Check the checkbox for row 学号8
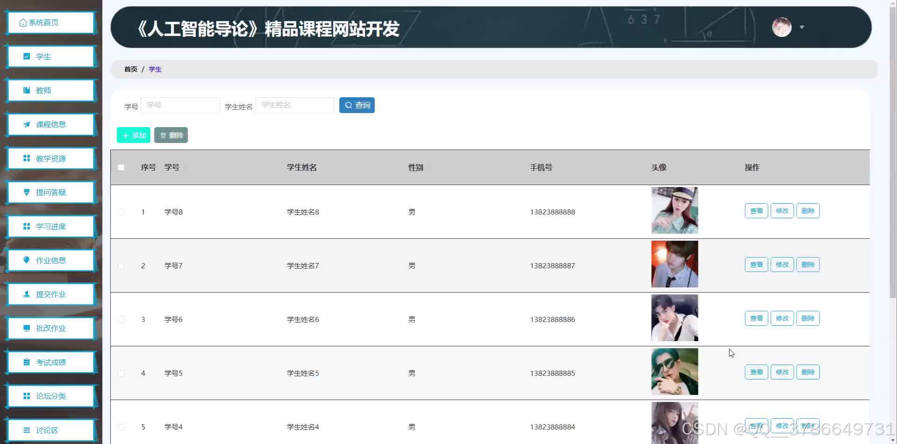 coord(121,212)
